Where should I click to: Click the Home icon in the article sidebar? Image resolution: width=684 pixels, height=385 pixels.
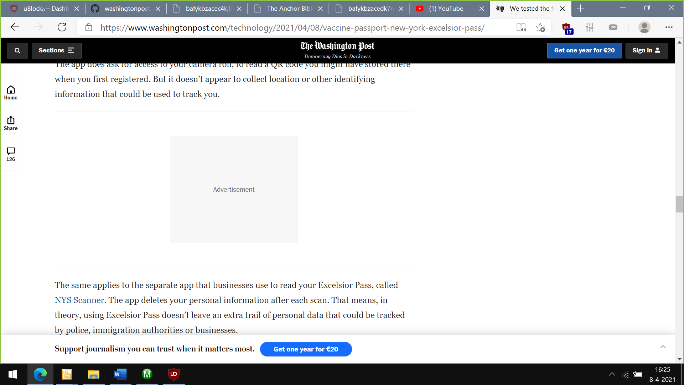tap(11, 92)
